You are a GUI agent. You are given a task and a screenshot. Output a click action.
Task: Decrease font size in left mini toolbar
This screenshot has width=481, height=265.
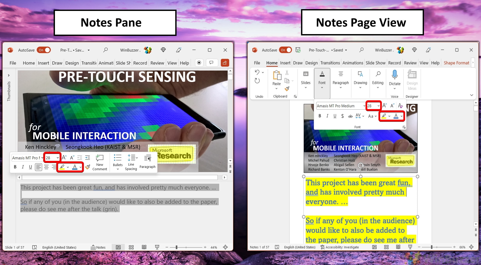72,157
